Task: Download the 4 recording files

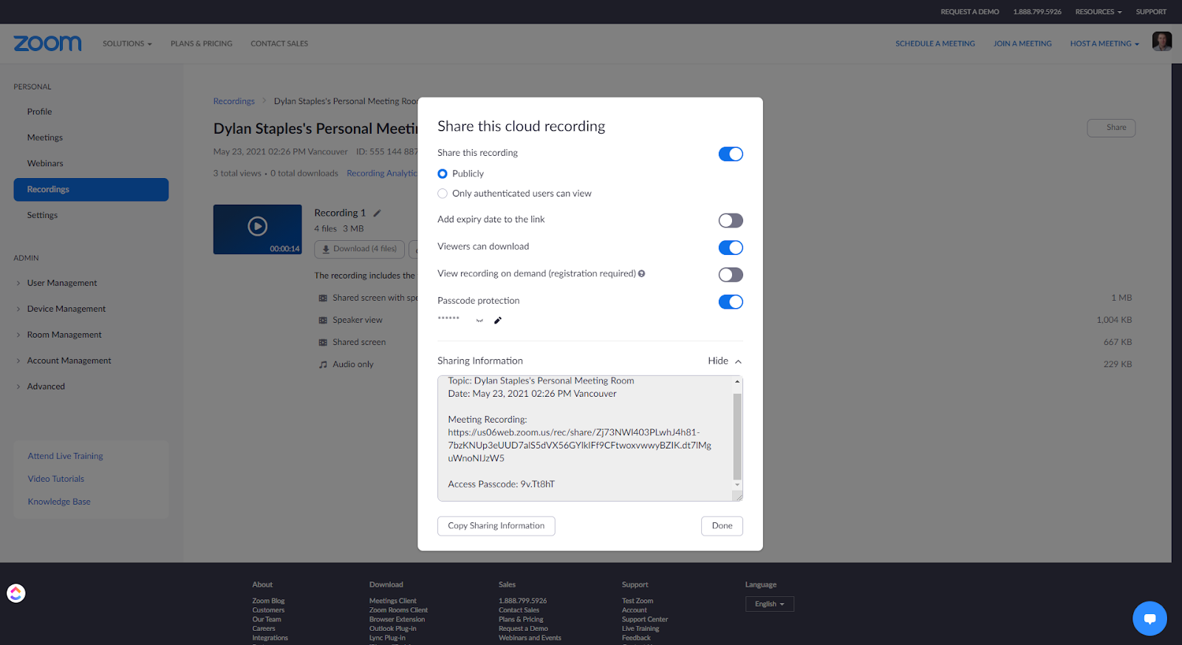Action: (360, 249)
